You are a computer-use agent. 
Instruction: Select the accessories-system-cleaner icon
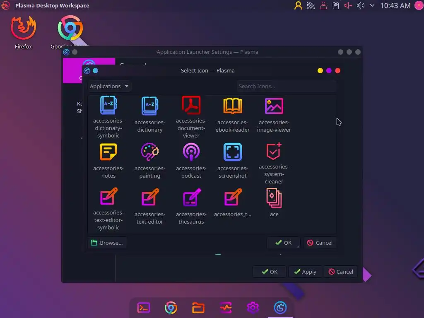click(x=274, y=151)
